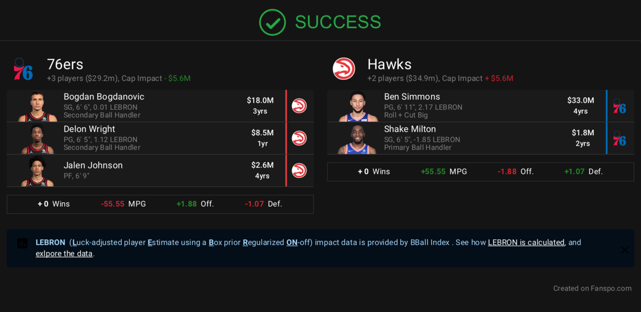Click Hawks logo beside Delon Wright

[299, 138]
